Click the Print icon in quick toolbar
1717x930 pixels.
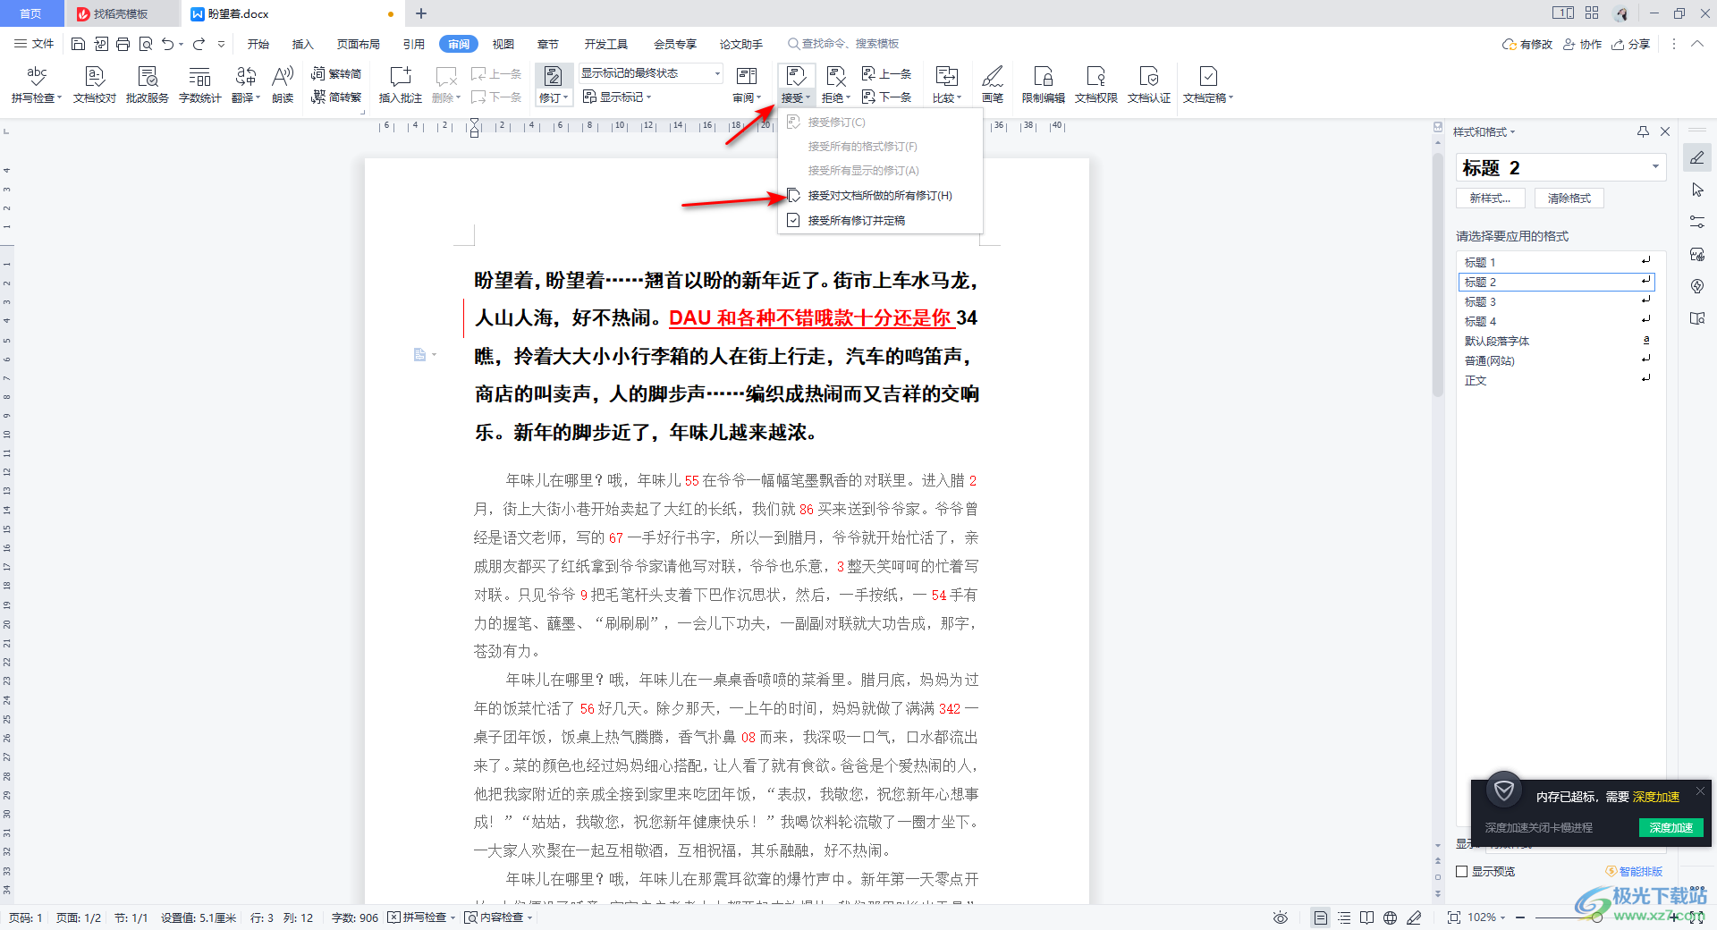click(x=123, y=44)
